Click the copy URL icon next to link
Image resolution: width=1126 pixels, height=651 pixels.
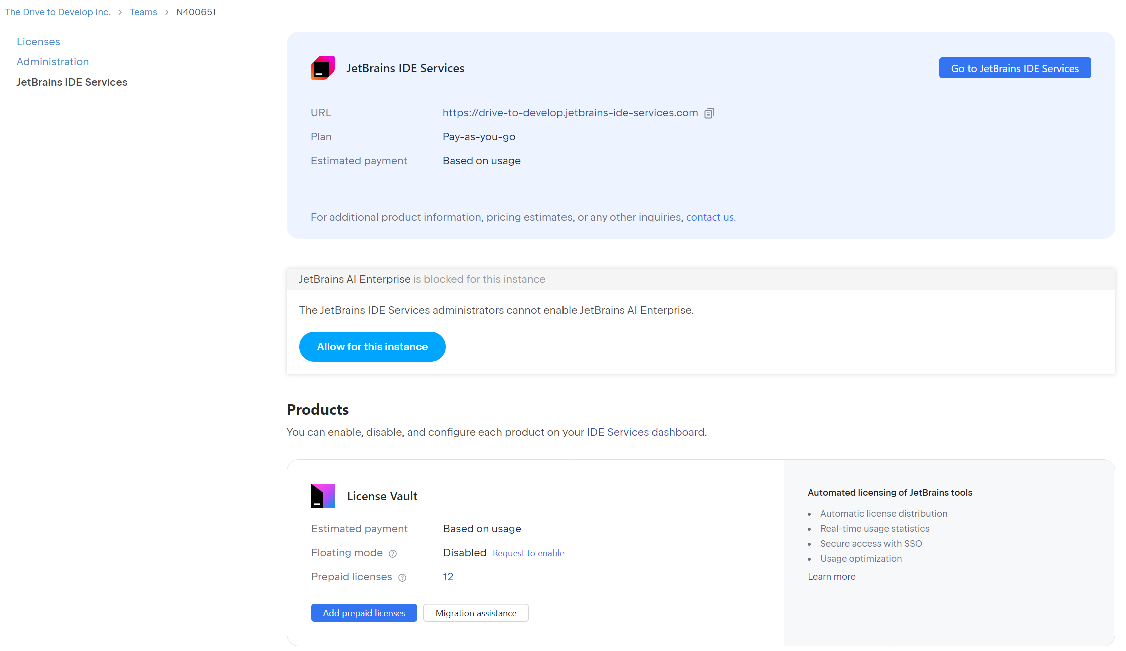click(709, 112)
